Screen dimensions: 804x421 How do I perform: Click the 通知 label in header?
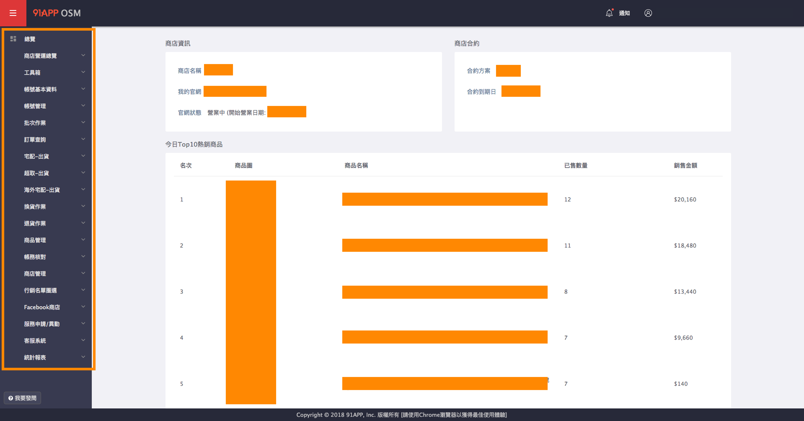[624, 13]
